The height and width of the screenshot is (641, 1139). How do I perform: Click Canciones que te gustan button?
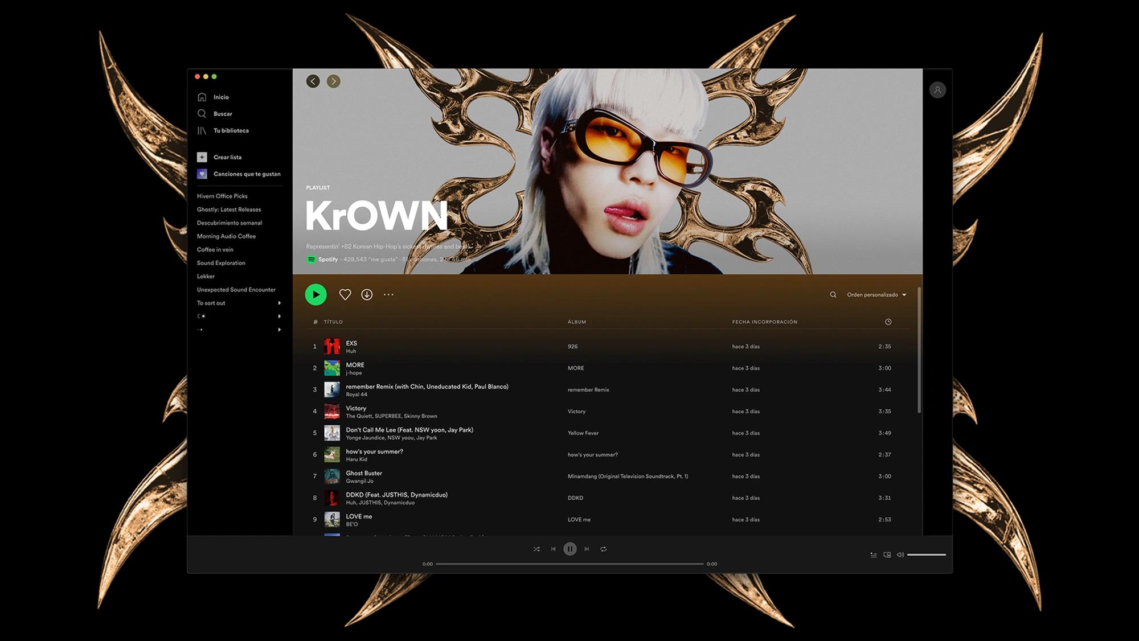click(x=239, y=174)
